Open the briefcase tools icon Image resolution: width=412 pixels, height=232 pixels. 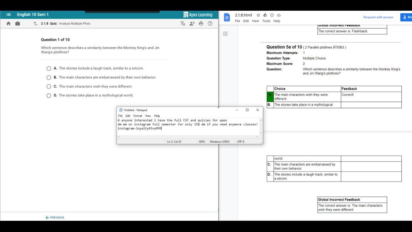tap(18, 24)
